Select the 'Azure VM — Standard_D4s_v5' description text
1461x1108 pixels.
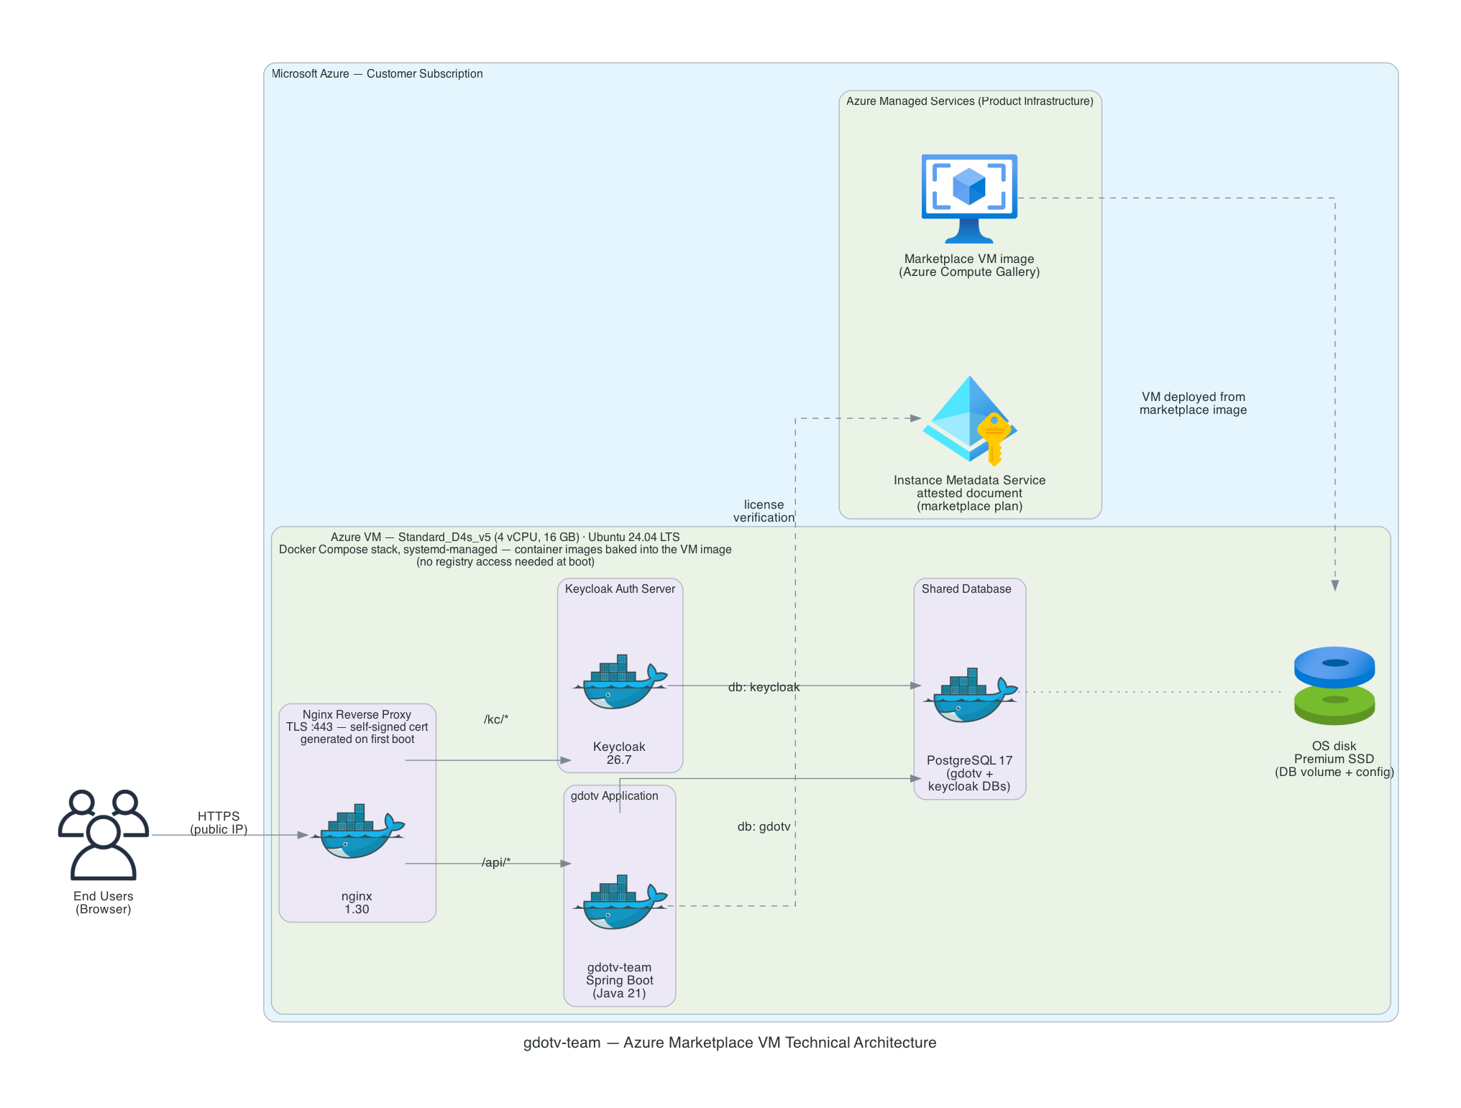point(505,549)
